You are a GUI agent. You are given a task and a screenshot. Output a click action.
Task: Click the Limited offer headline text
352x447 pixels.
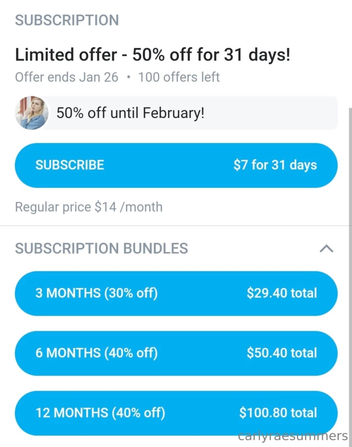(153, 54)
